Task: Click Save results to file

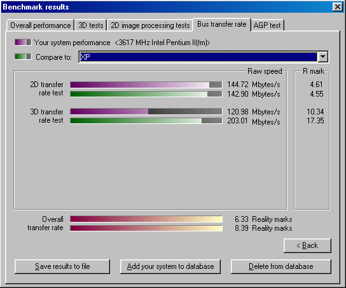Action: 62,266
